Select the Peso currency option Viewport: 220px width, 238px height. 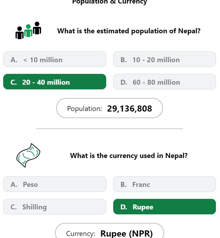[55, 184]
